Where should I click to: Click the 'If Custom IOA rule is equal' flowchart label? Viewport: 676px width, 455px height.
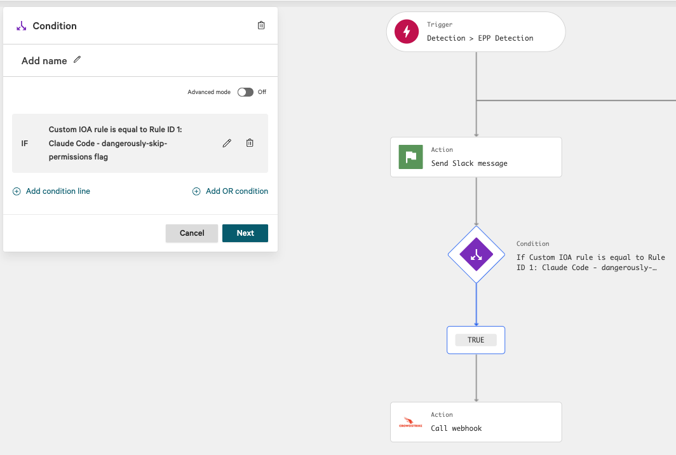[591, 262]
